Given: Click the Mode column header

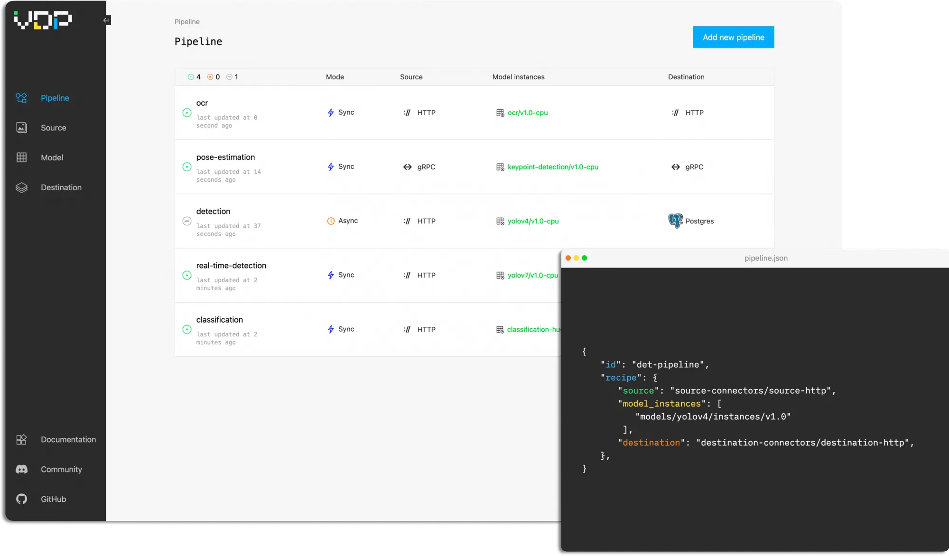Looking at the screenshot, I should [x=335, y=77].
